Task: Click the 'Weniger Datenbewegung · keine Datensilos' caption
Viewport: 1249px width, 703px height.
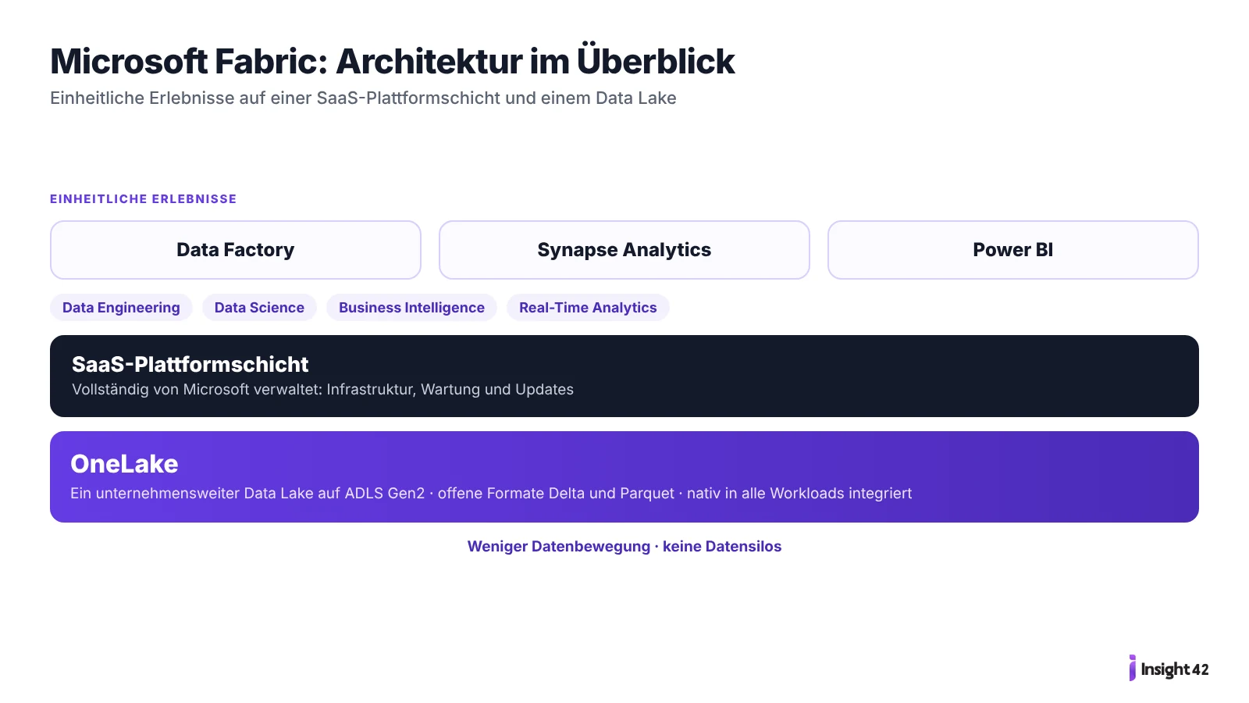Action: tap(624, 547)
